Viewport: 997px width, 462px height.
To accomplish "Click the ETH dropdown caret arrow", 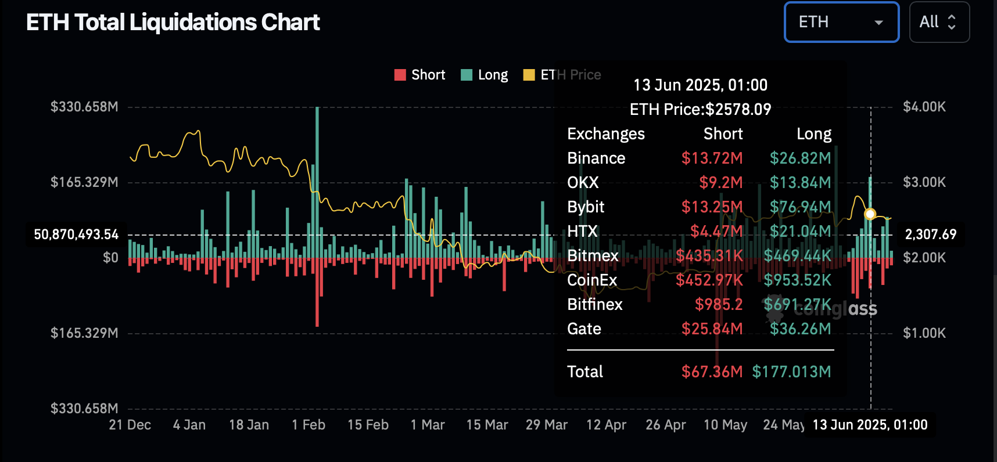I will point(878,23).
